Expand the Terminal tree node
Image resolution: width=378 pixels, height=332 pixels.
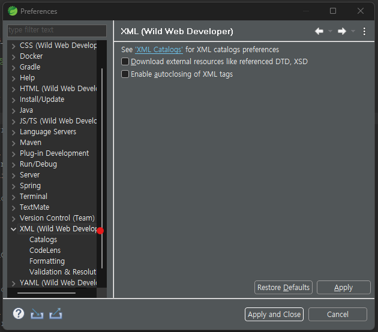coord(14,197)
